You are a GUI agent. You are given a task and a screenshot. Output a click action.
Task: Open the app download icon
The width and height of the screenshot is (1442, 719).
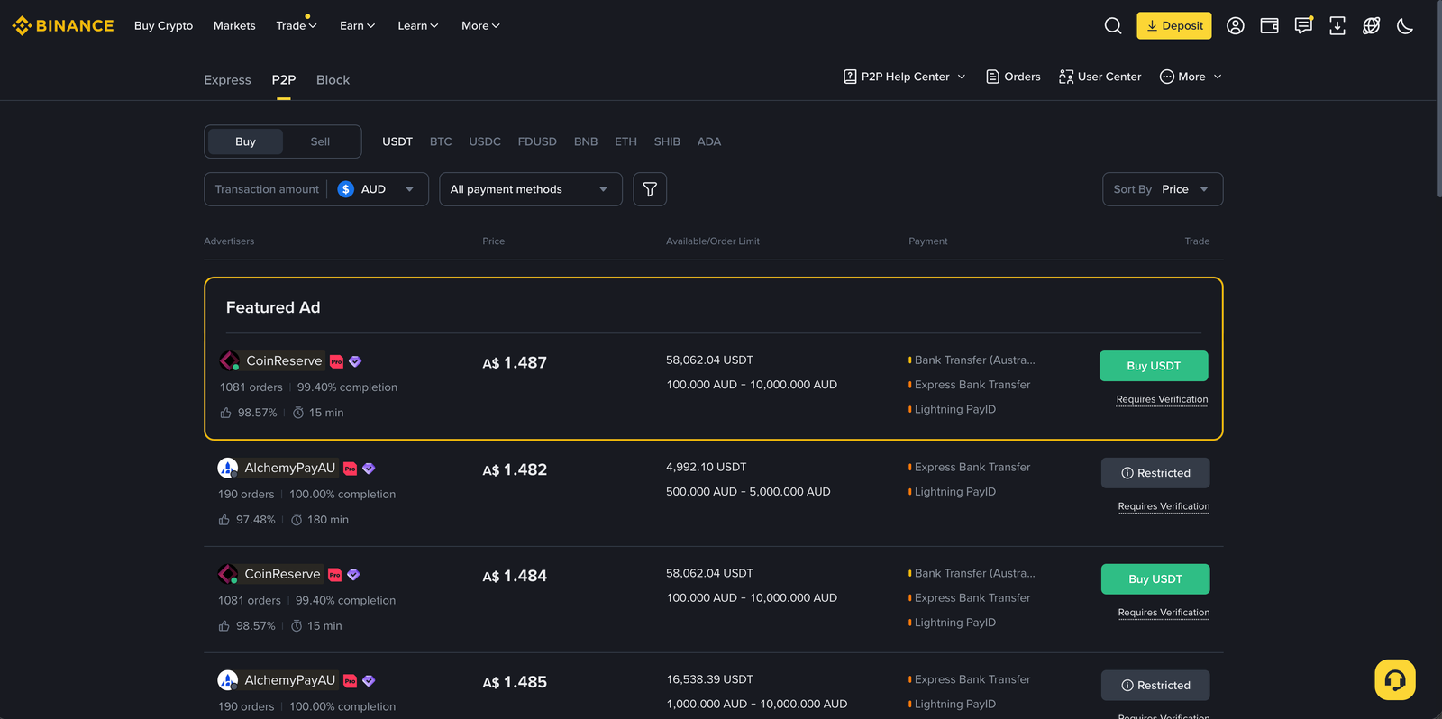click(1337, 25)
